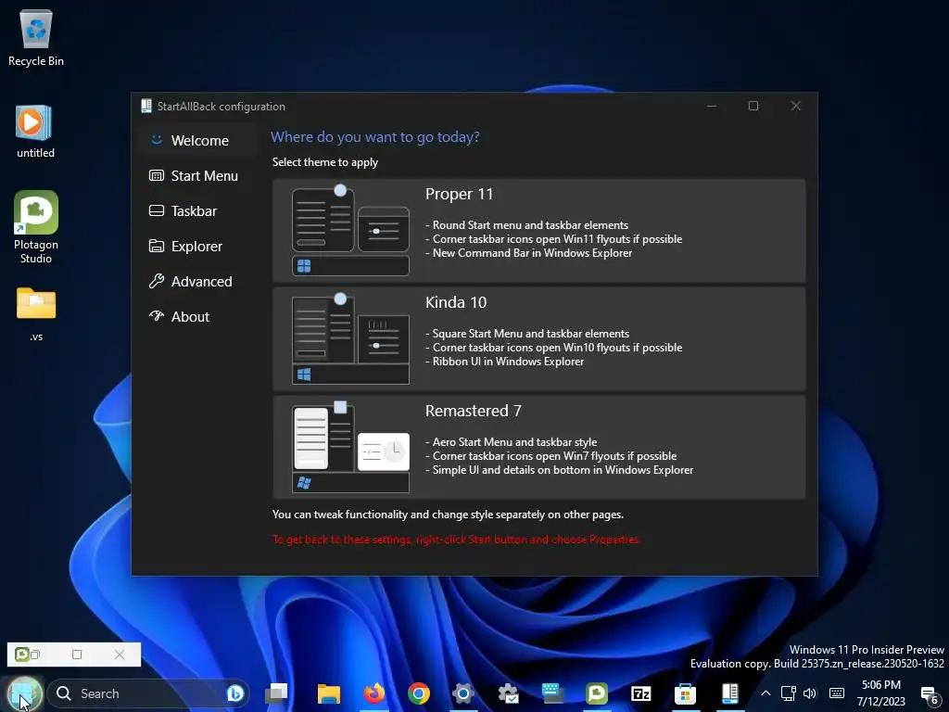Apply the Kinda 10 theme
The width and height of the screenshot is (949, 712).
538,339
